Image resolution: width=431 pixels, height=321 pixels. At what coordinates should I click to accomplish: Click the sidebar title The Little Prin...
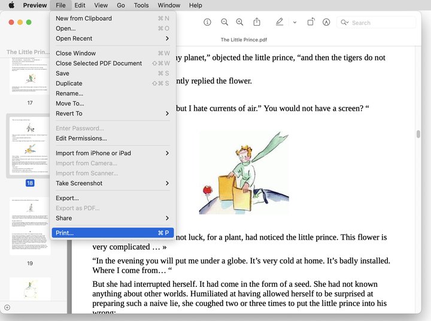pyautogui.click(x=28, y=52)
